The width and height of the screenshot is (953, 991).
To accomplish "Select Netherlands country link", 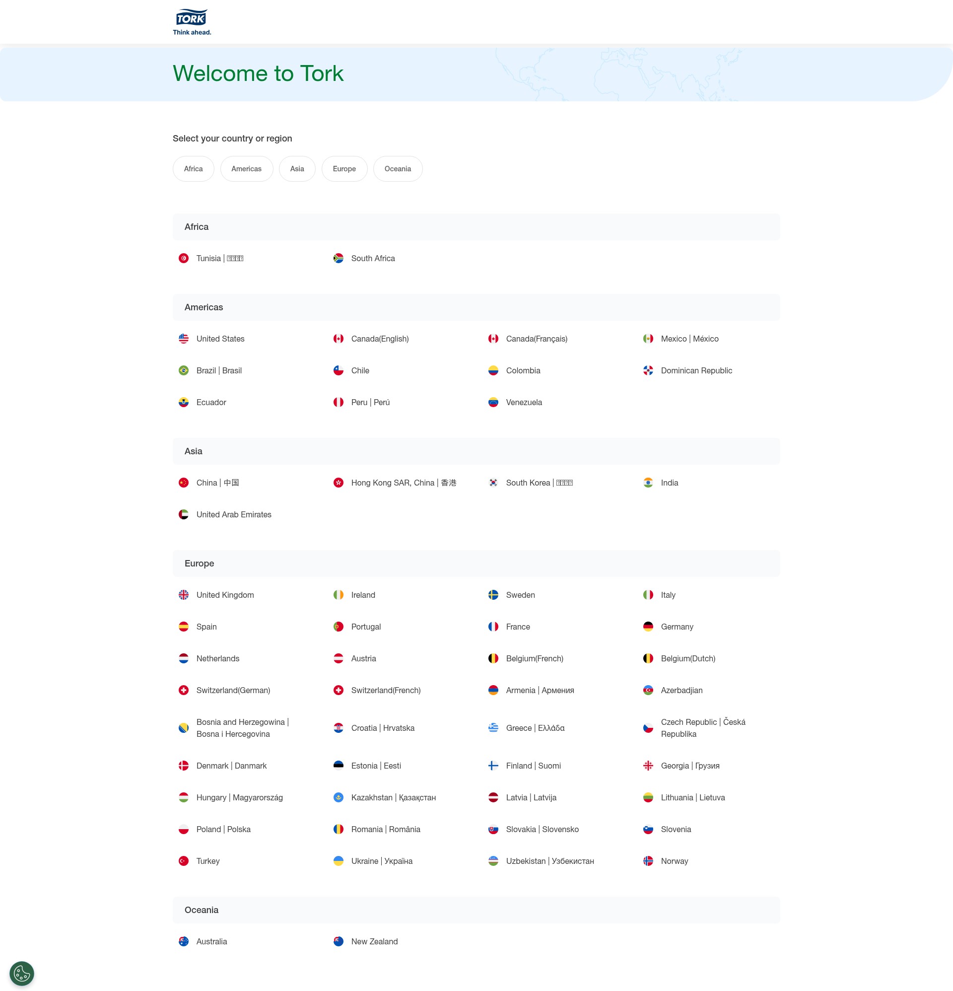I will pyautogui.click(x=218, y=659).
